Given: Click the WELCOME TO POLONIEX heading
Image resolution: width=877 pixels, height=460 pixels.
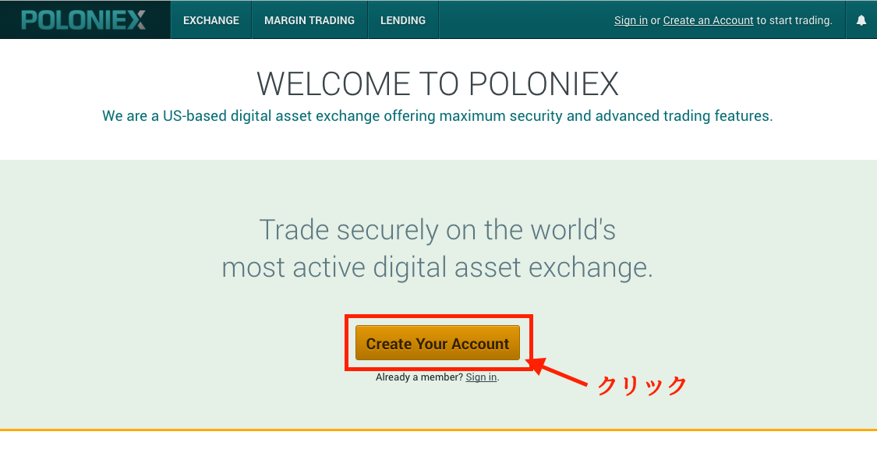Looking at the screenshot, I should (437, 84).
